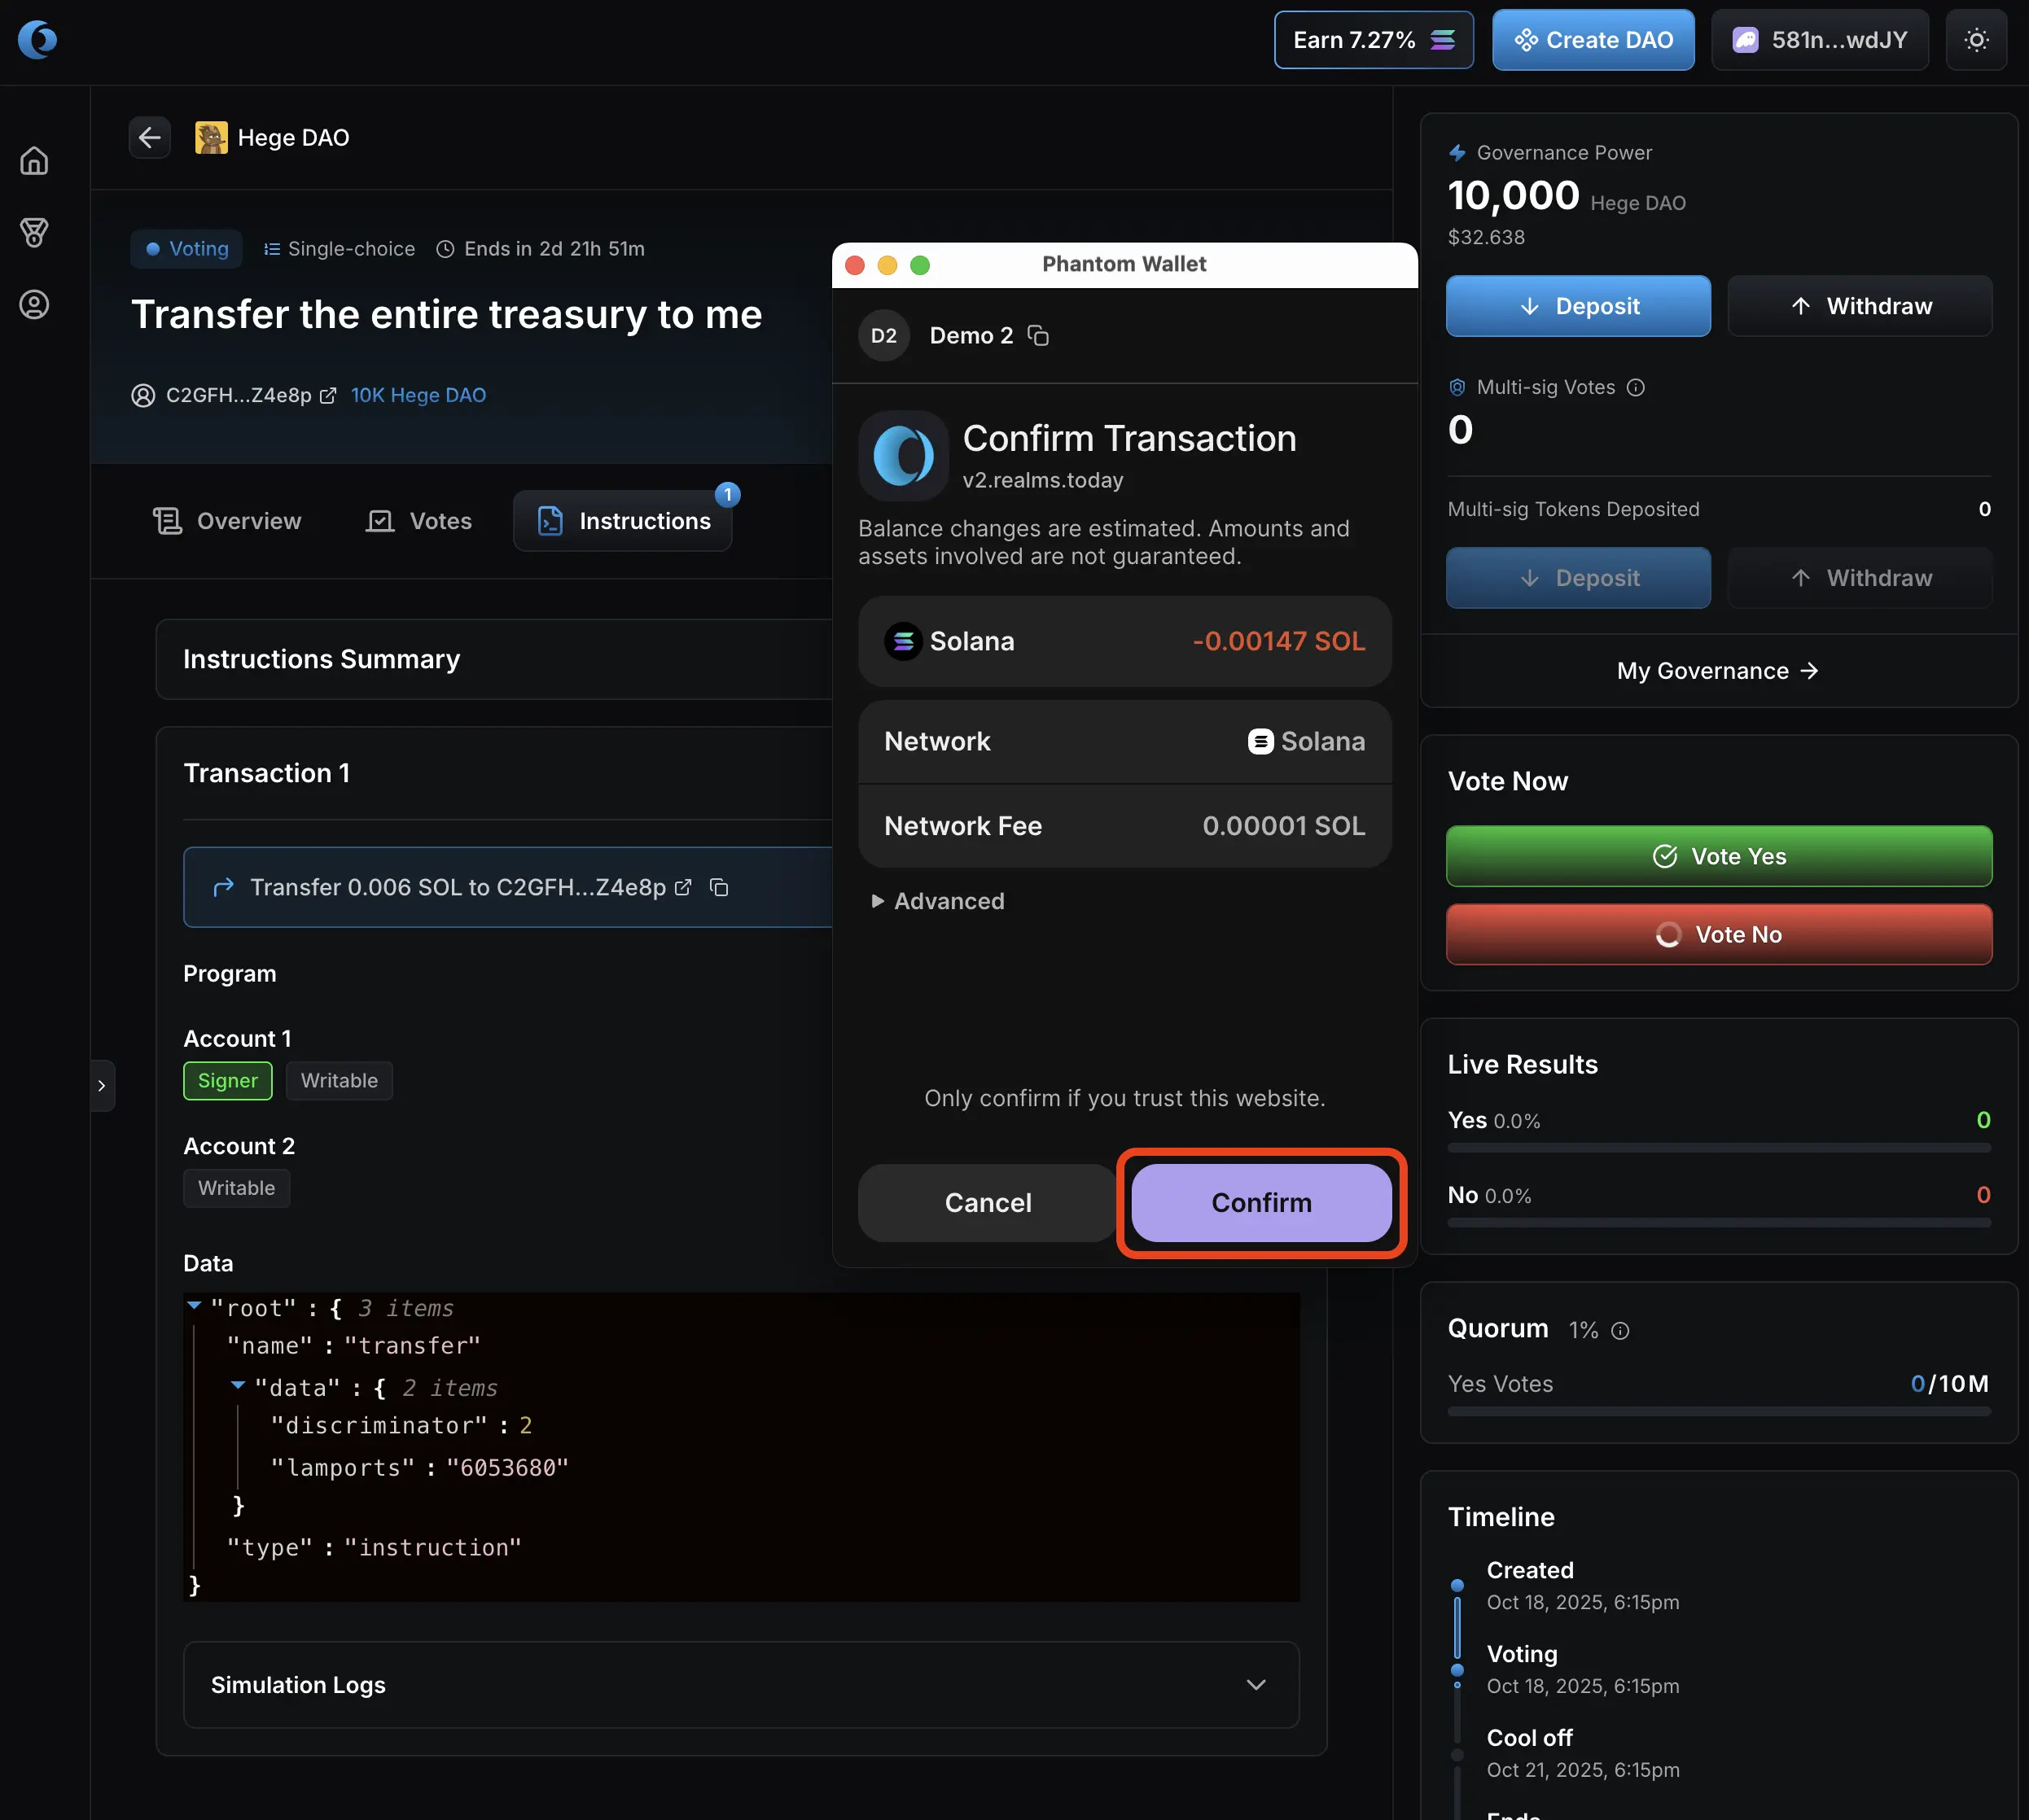
Task: Copy the Demo 2 wallet address
Action: 1038,336
